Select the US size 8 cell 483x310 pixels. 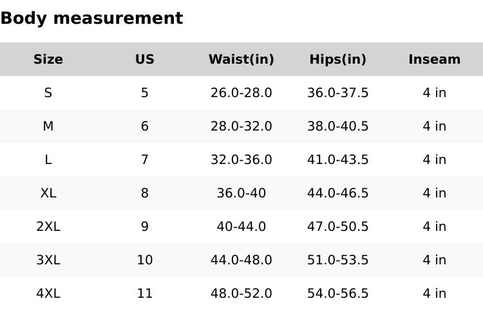click(x=145, y=194)
